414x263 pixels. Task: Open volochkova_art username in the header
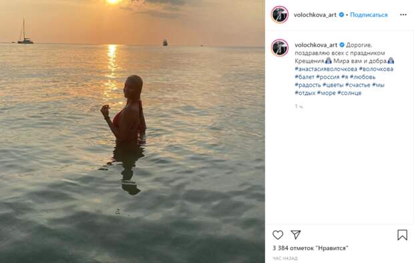pos(315,15)
